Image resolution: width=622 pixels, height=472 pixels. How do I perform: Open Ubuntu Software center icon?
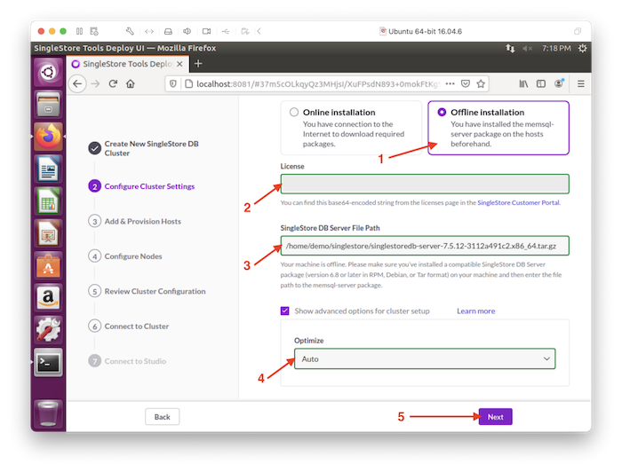(48, 265)
